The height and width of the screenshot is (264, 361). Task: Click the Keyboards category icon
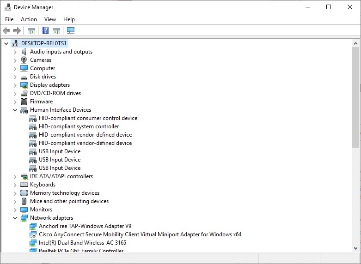point(24,185)
